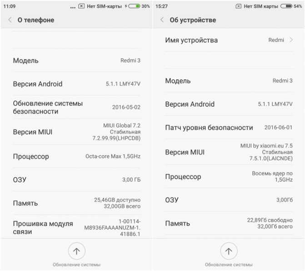Open the three-dots notification indicator
The height and width of the screenshot is (271, 305).
[x=73, y=7]
